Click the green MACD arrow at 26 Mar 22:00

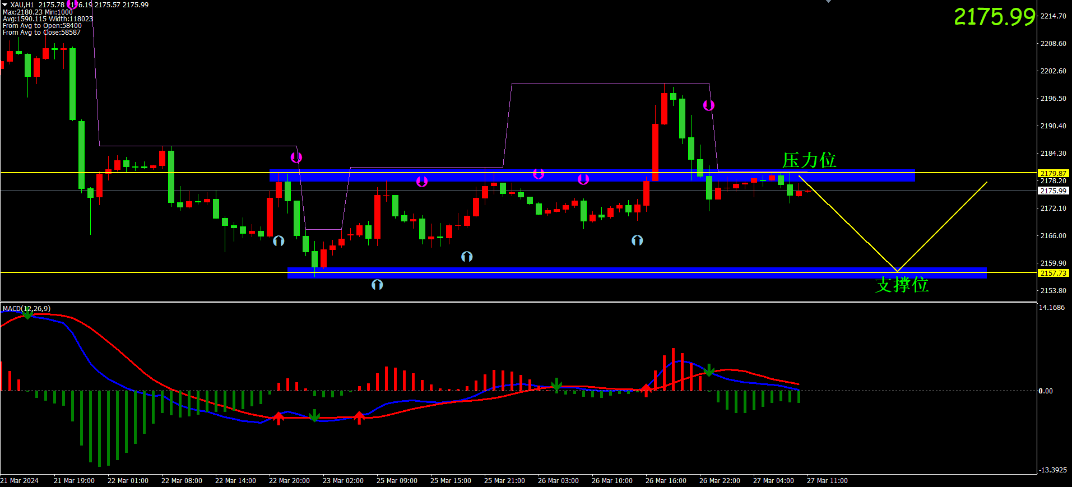point(709,370)
